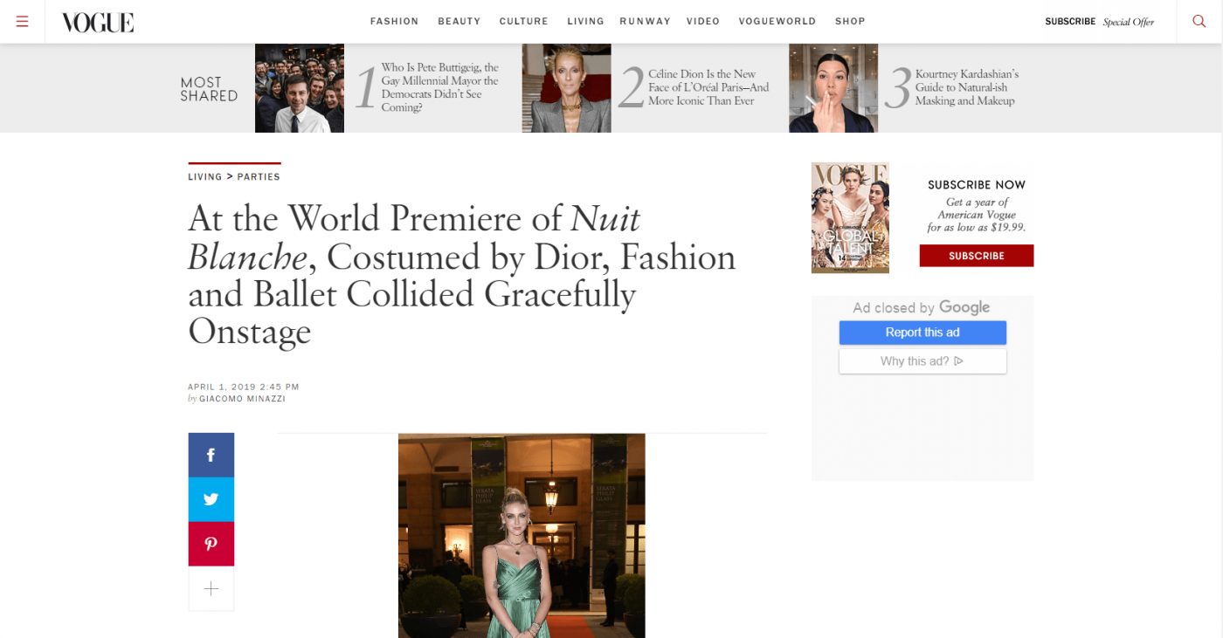Click Why this ad? button
Image resolution: width=1223 pixels, height=638 pixels.
[922, 361]
